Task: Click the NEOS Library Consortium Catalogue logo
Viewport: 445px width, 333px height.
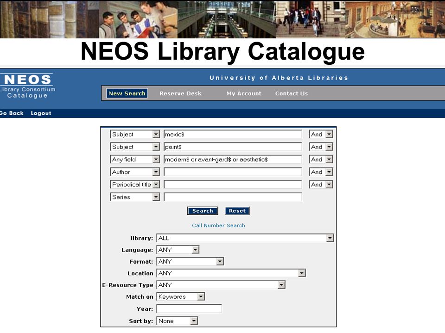Action: 27,86
